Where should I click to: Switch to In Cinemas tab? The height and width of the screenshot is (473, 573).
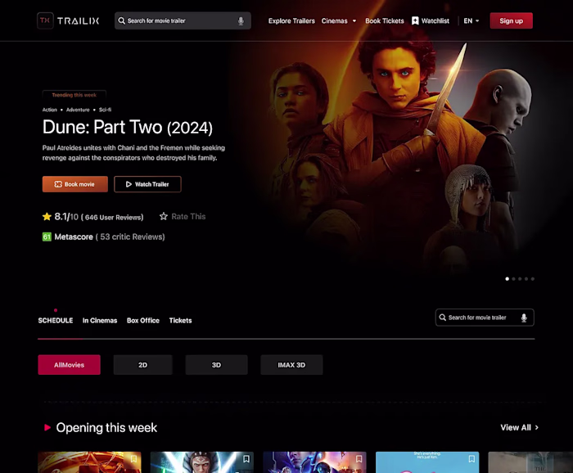100,320
